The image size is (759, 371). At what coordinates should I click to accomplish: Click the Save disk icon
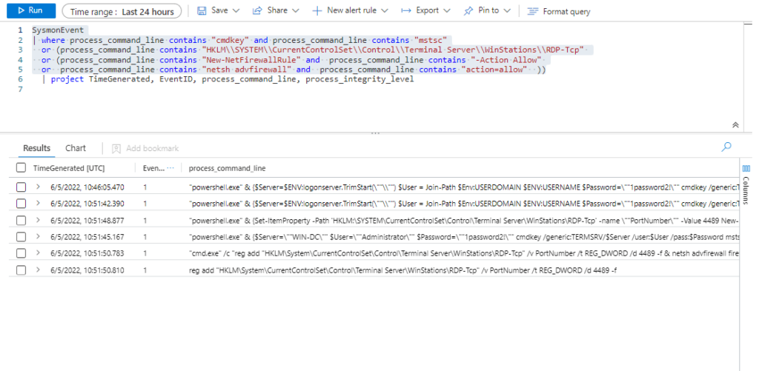tap(202, 11)
